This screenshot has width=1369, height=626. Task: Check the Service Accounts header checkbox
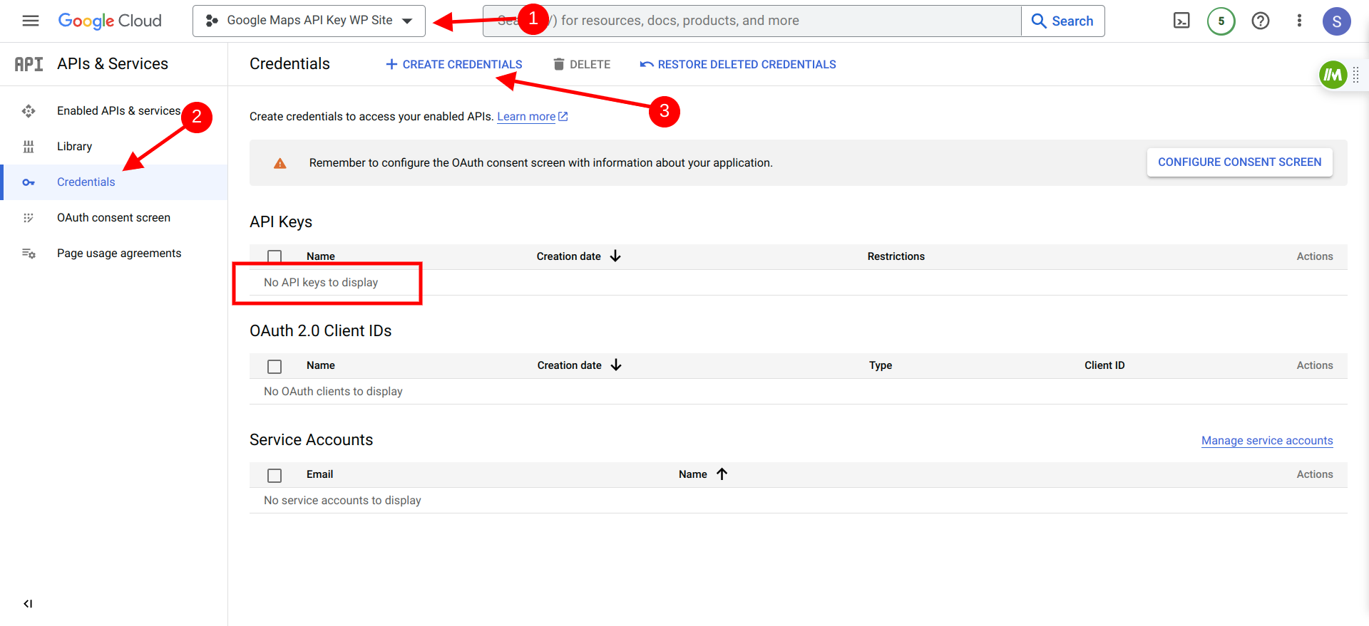(x=275, y=475)
